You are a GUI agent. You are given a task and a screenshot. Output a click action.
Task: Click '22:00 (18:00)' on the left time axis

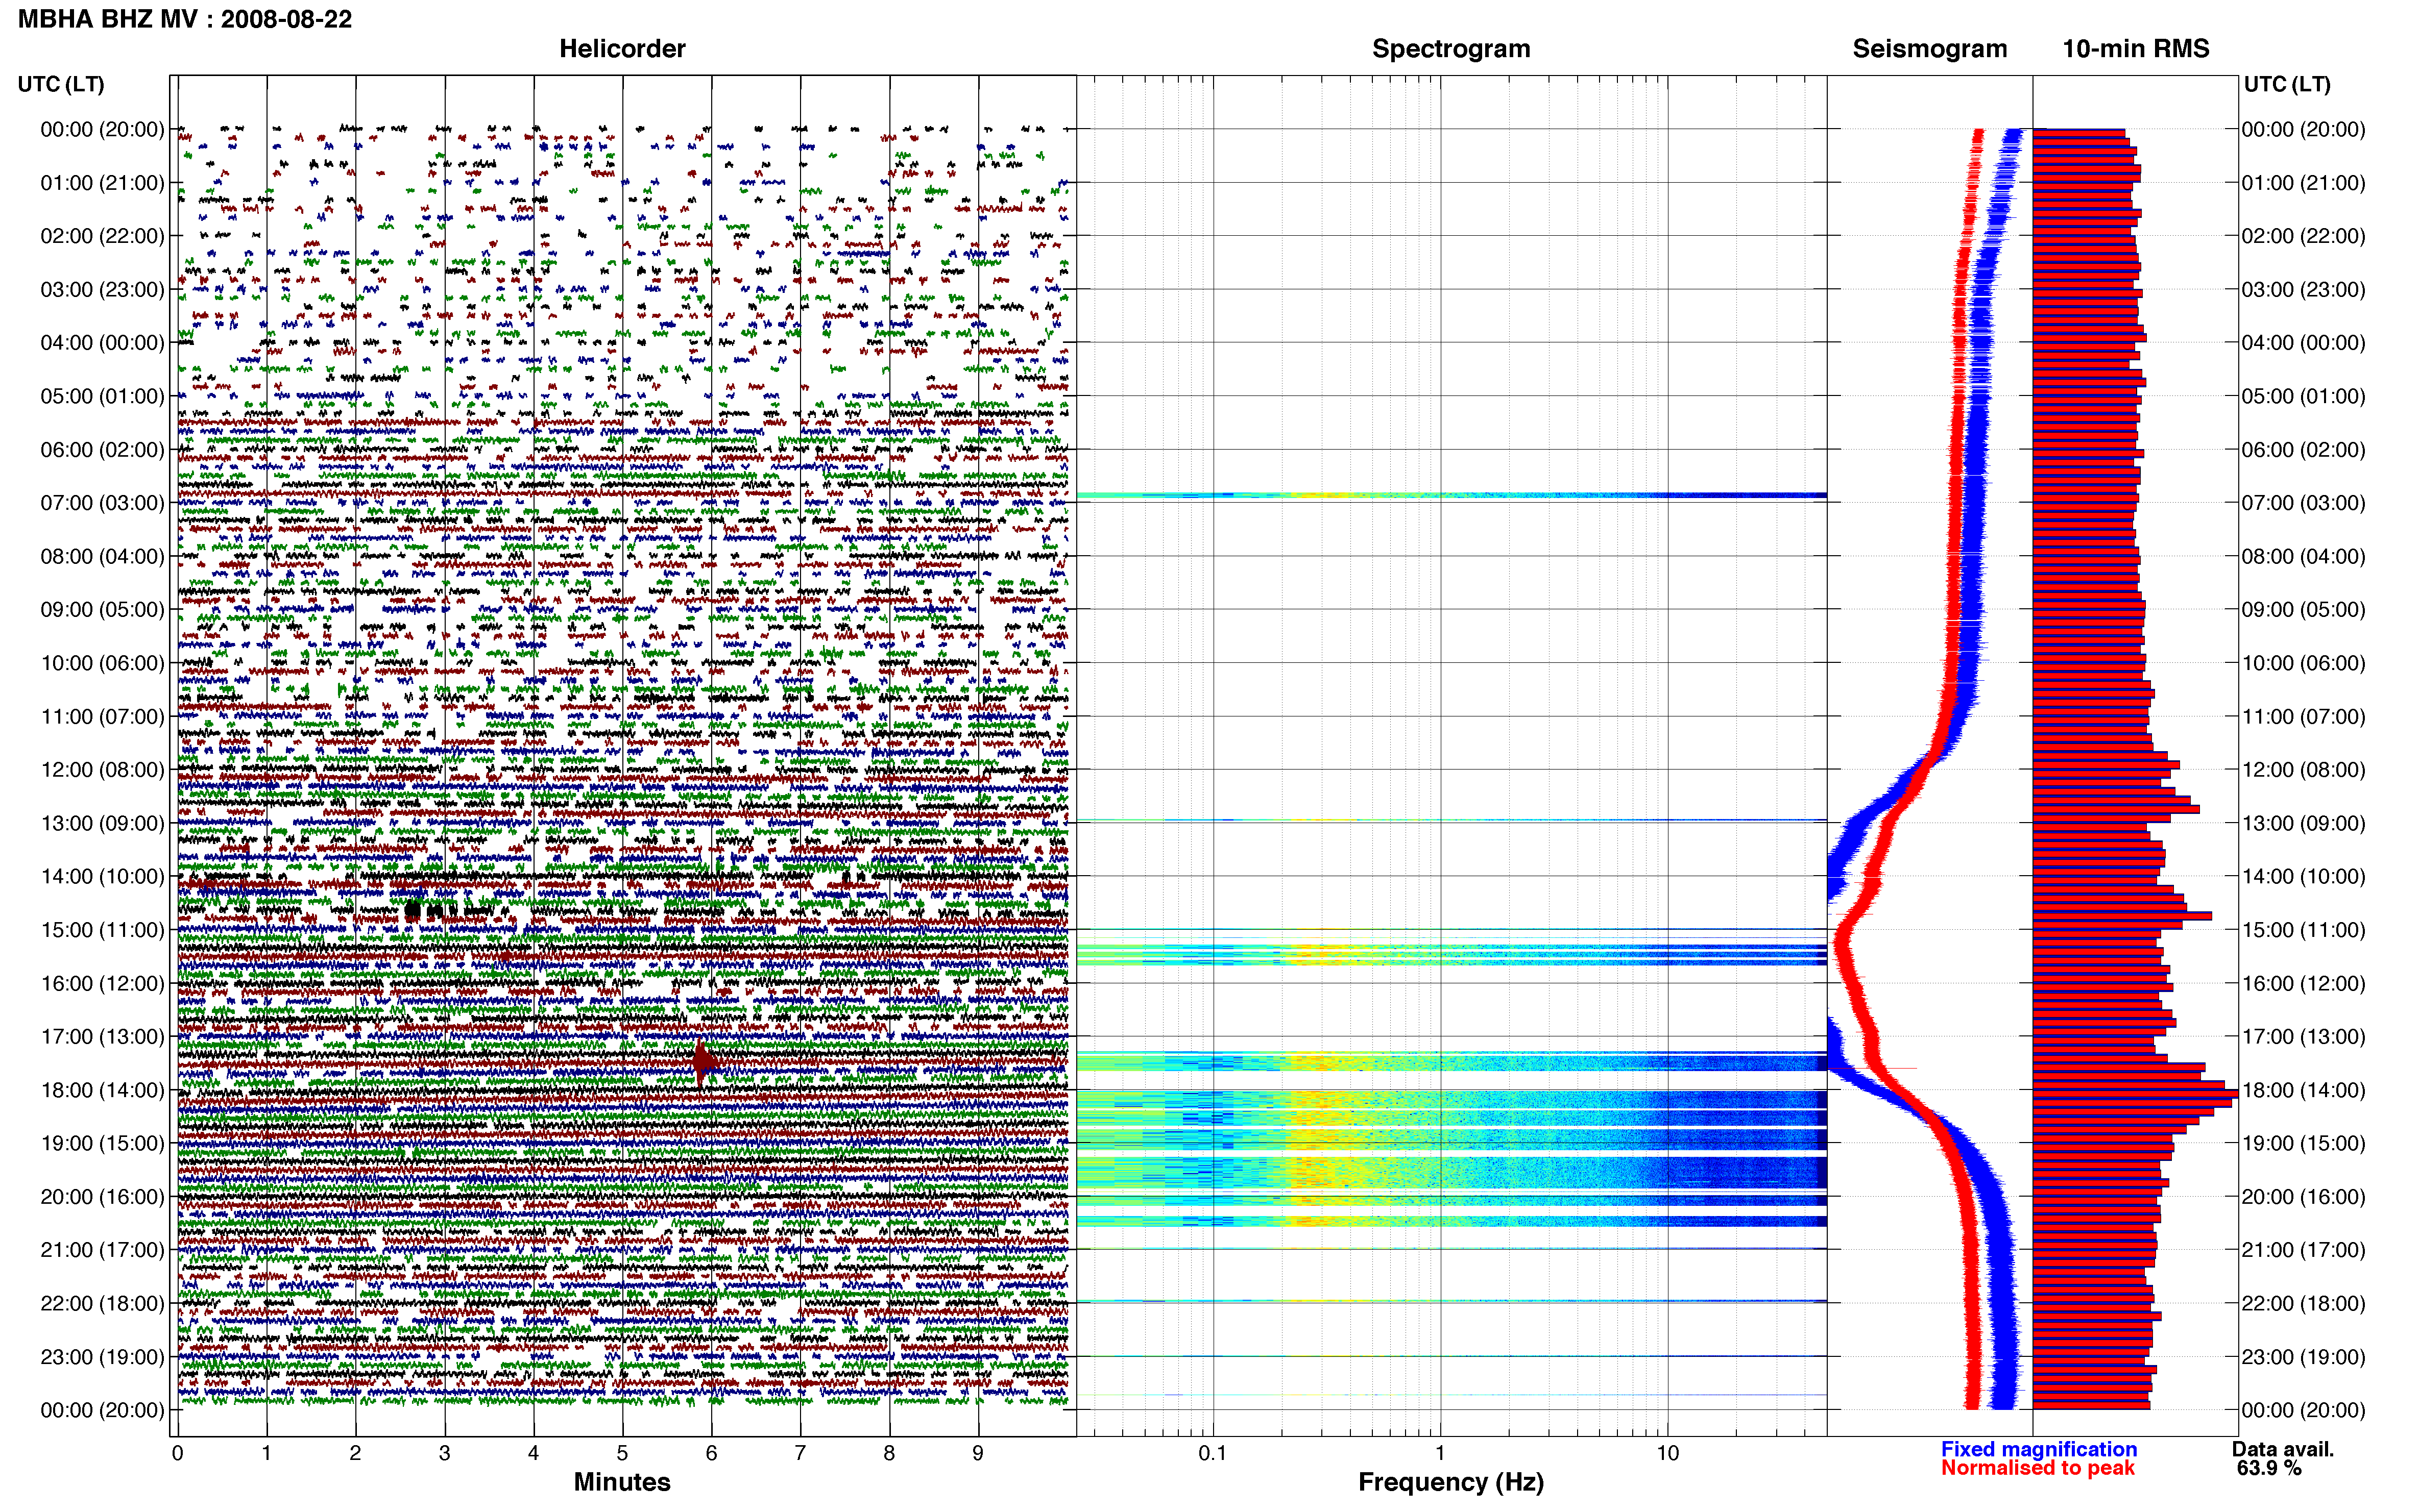(102, 1304)
